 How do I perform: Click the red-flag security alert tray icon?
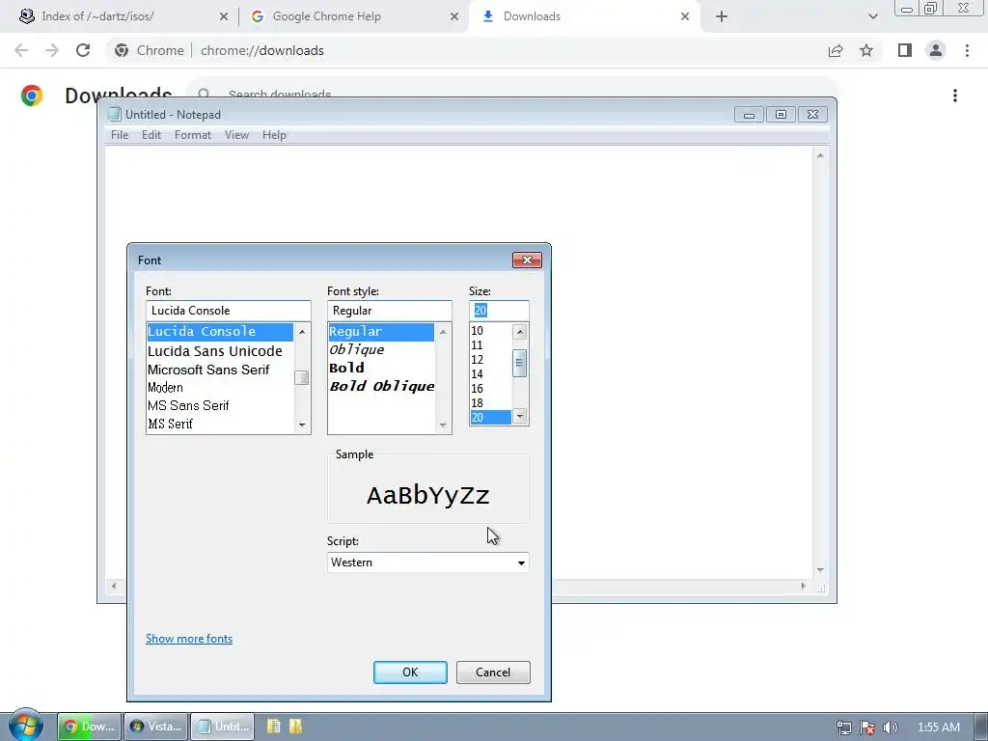(x=867, y=727)
